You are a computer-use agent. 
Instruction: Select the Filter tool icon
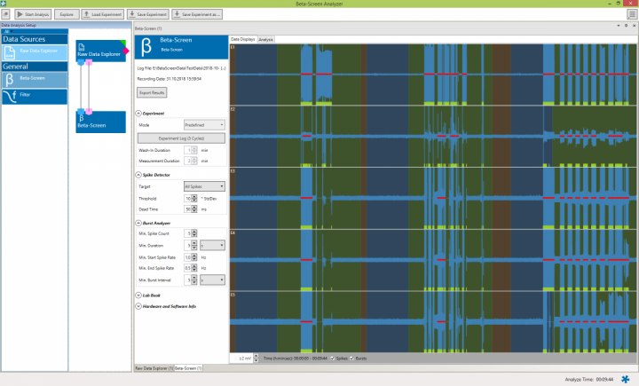(x=11, y=96)
